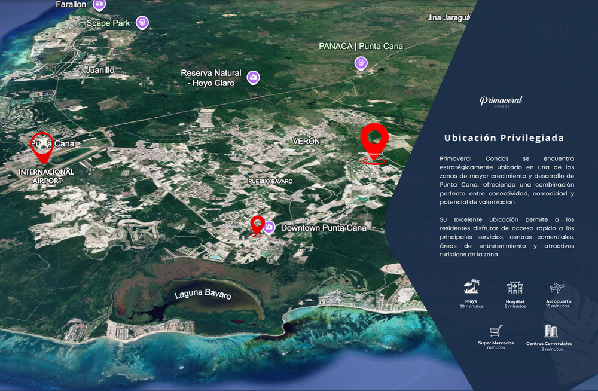Click the Primaveral Condos logo
598x391 pixels.
point(501,101)
